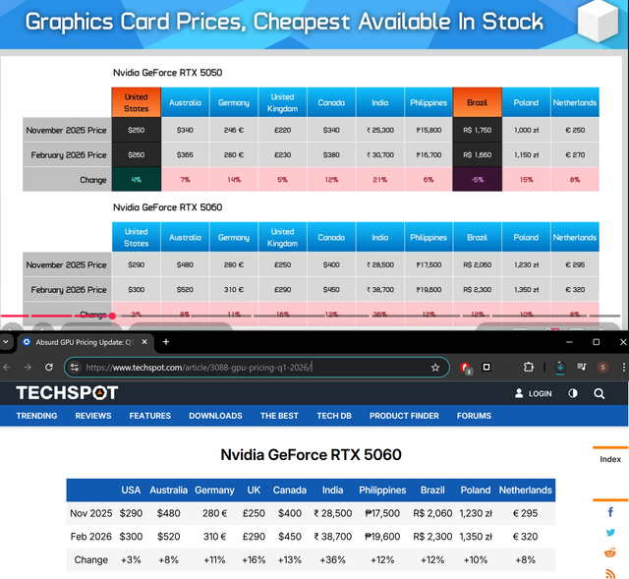Open the FORUMS menu
Viewport: 629px width, 579px height.
coord(474,416)
